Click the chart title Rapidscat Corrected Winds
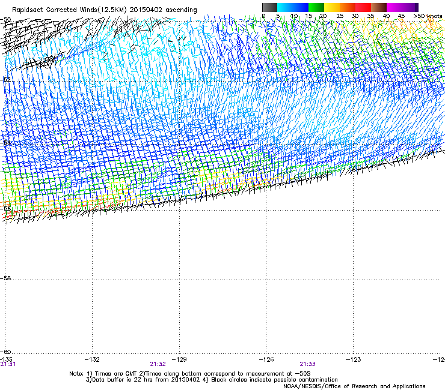This screenshot has height=390, width=445. tap(105, 10)
